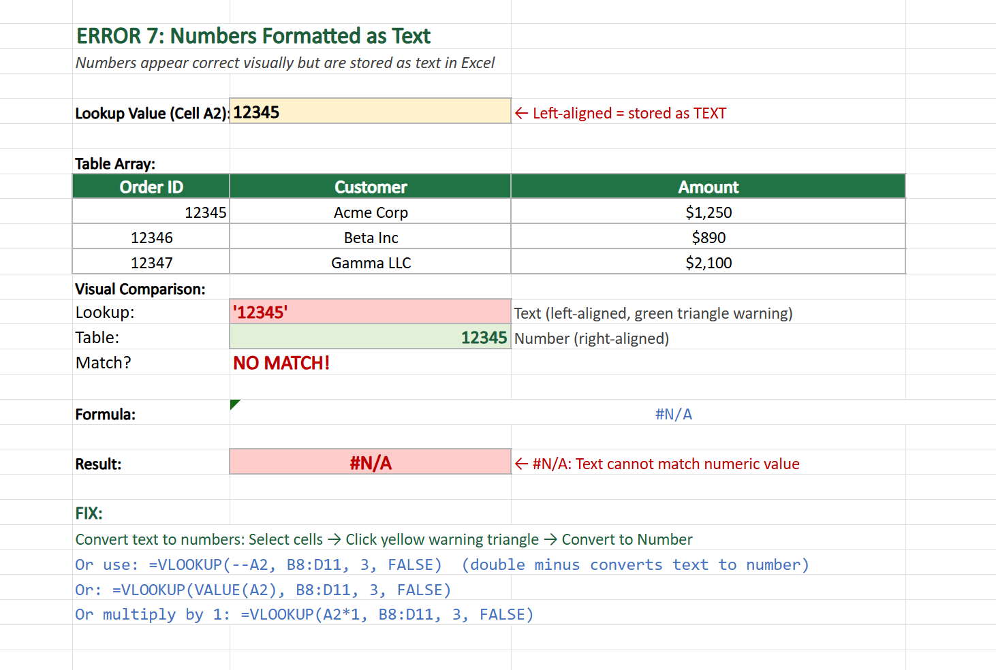Click the pink #N/A result cell
The width and height of the screenshot is (996, 670).
click(x=371, y=462)
